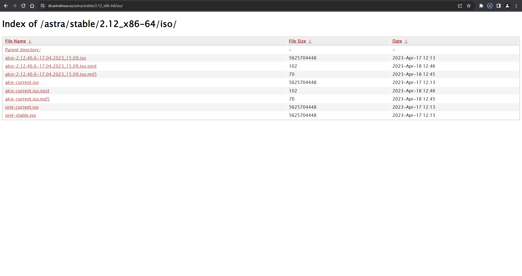This screenshot has height=276, width=522.
Task: Open alce-2.12.46.6 iso.md5 file
Action: click(x=51, y=74)
